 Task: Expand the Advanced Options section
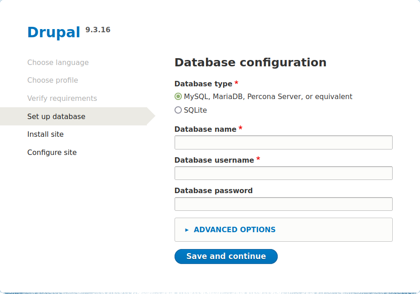pyautogui.click(x=235, y=229)
